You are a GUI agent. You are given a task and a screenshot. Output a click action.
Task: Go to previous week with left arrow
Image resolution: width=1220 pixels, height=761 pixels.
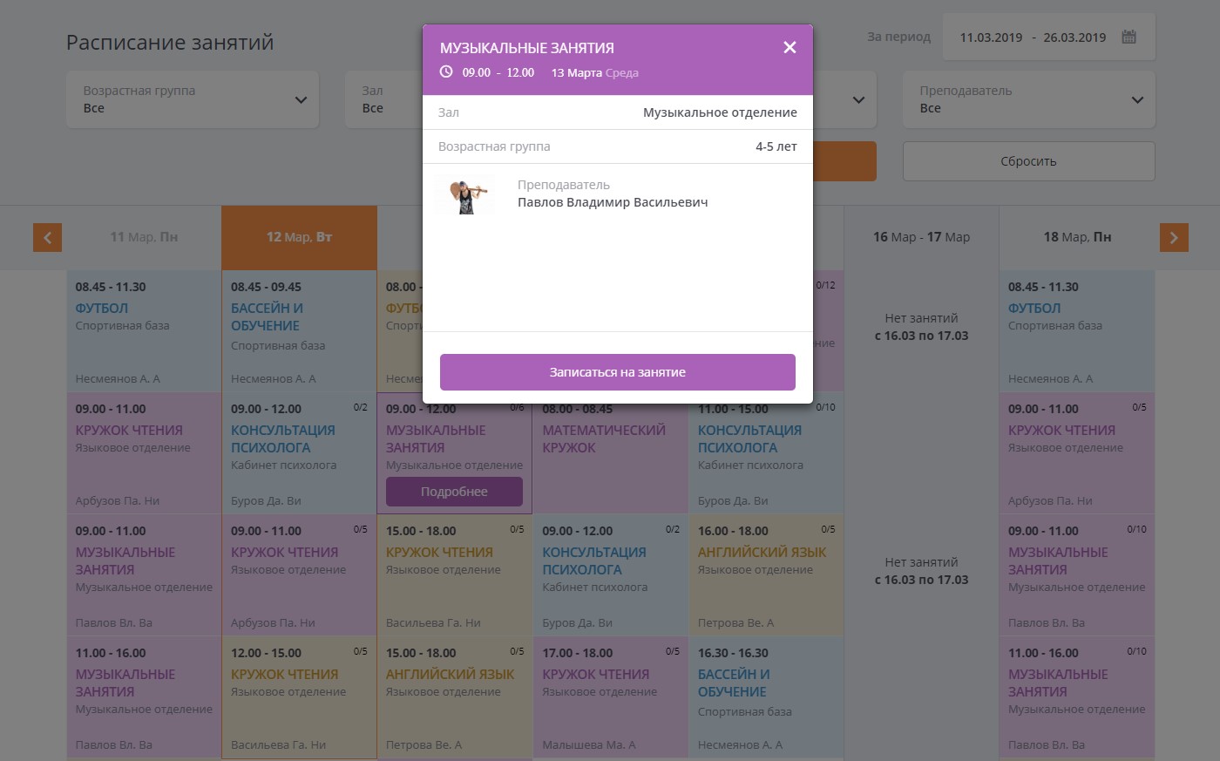pos(47,237)
